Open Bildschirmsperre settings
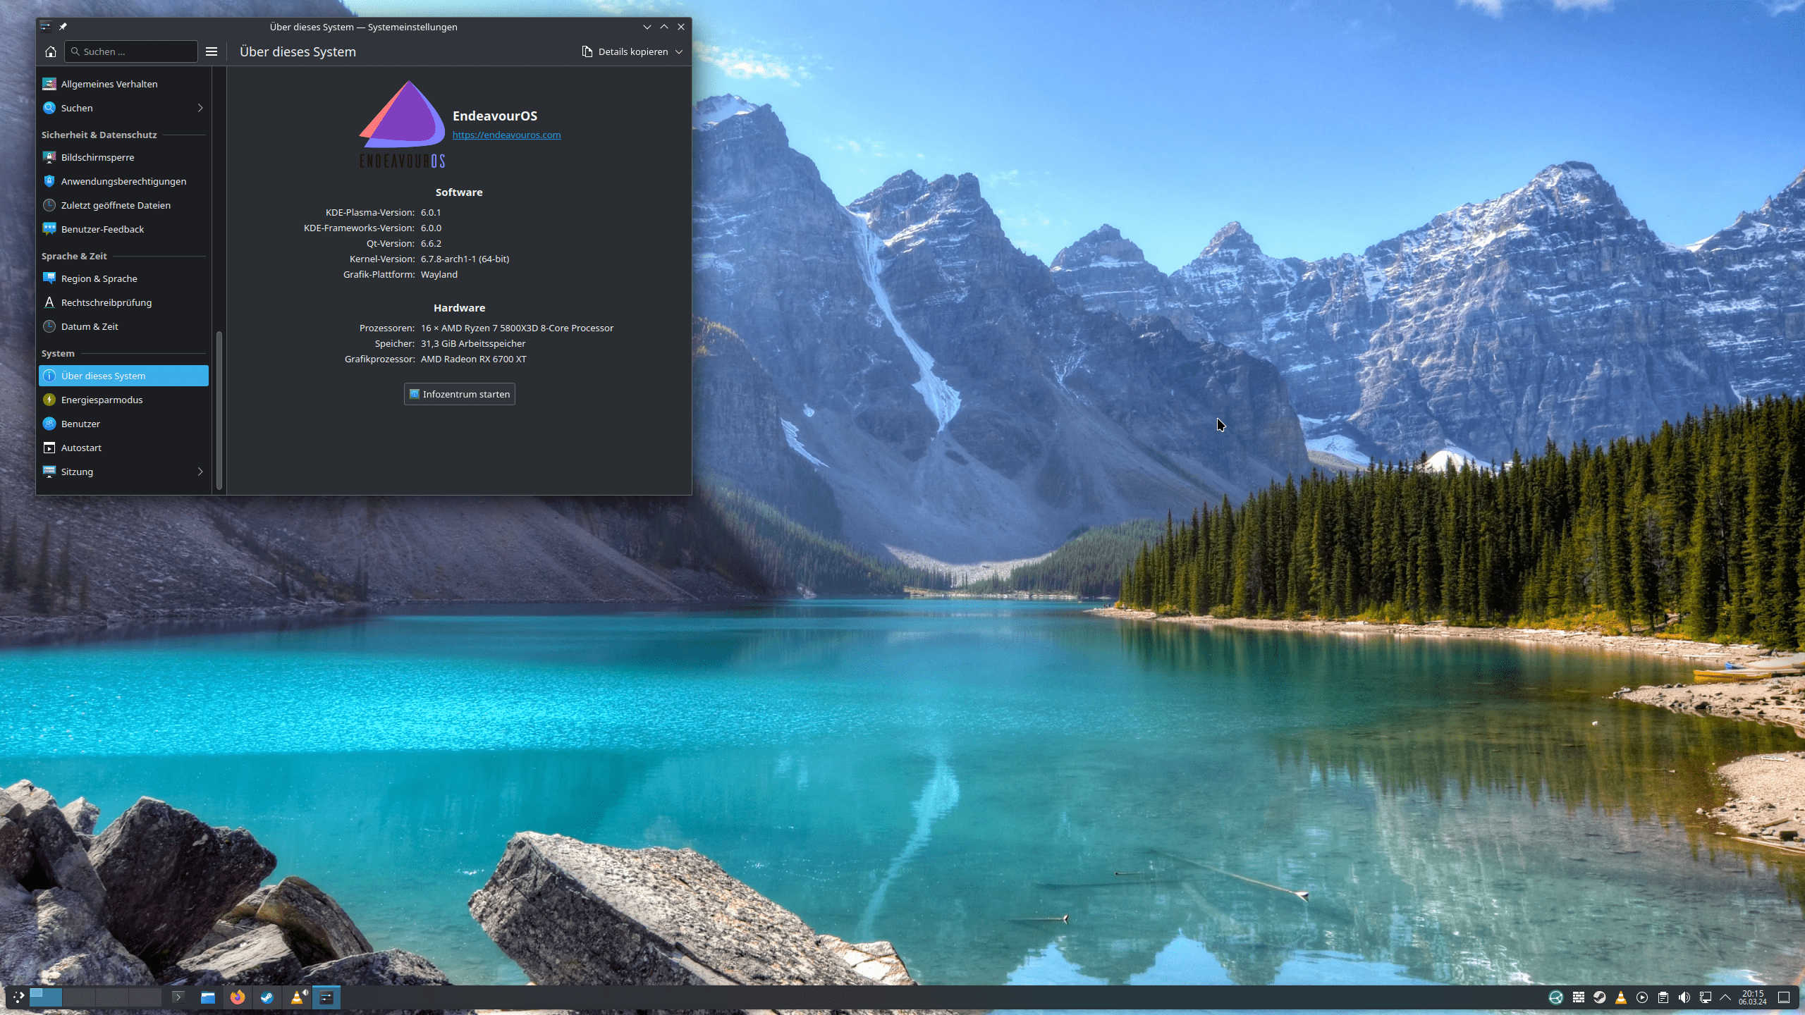Screen dimensions: 1805x1015 (123, 157)
